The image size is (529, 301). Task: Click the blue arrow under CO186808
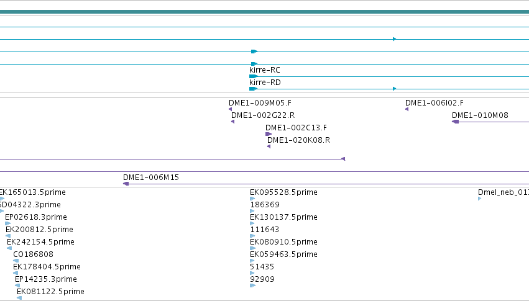[16, 261]
